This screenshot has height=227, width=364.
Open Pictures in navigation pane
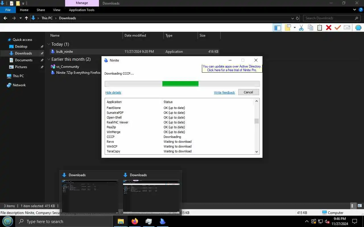[21, 67]
